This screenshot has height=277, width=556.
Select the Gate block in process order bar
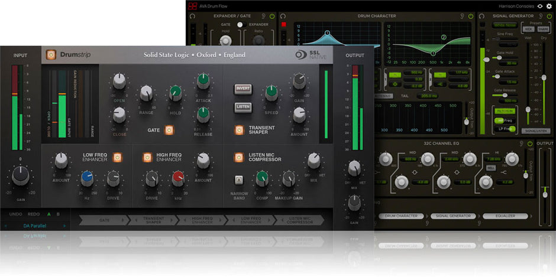pos(104,220)
